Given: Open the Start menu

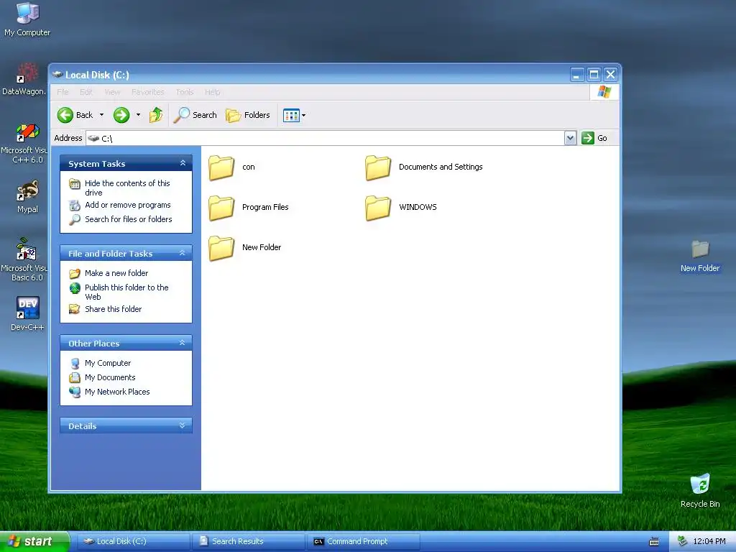Looking at the screenshot, I should [x=34, y=541].
